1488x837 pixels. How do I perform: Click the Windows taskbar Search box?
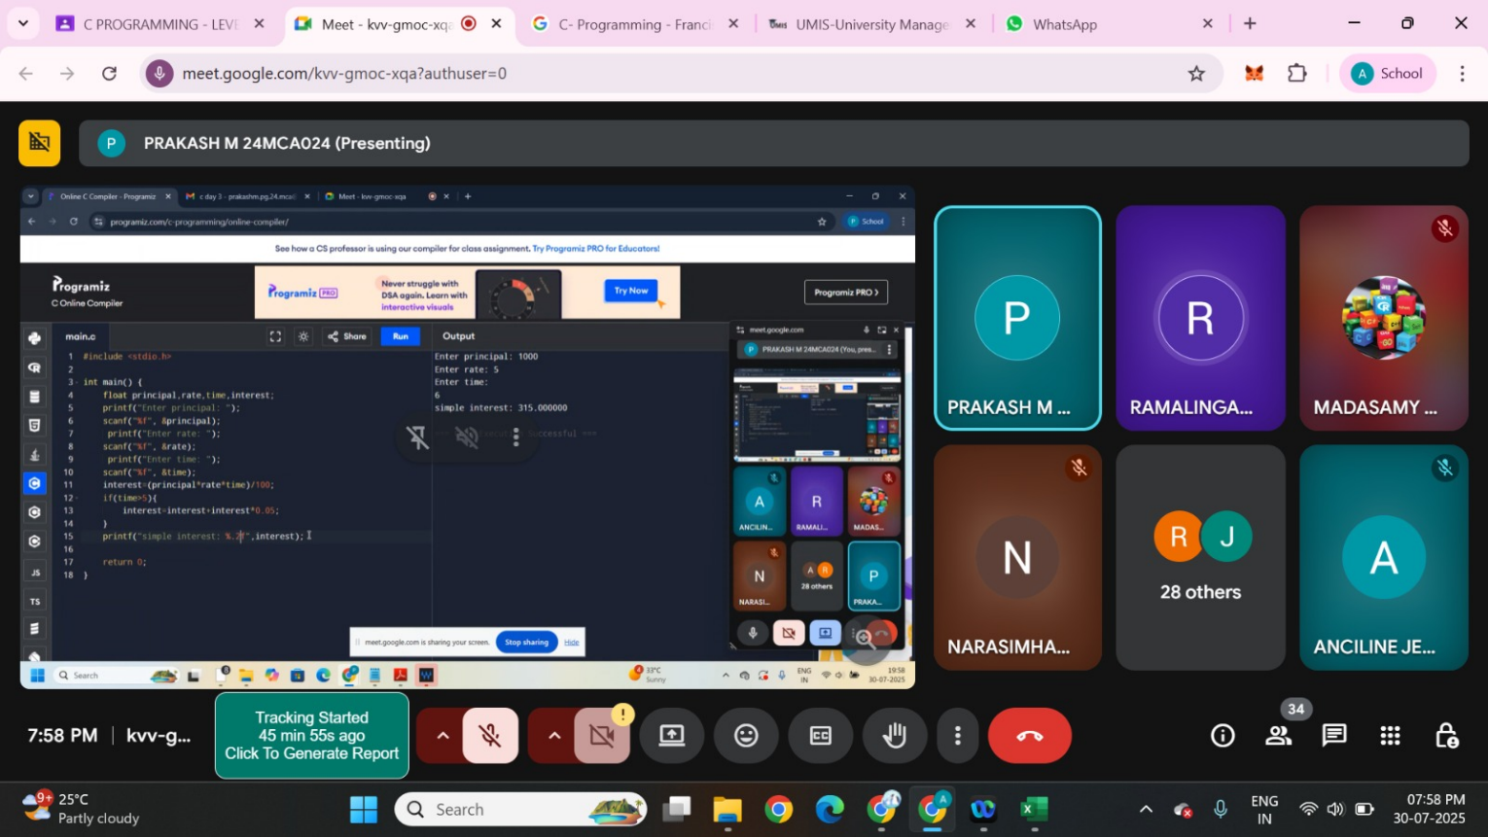[520, 809]
